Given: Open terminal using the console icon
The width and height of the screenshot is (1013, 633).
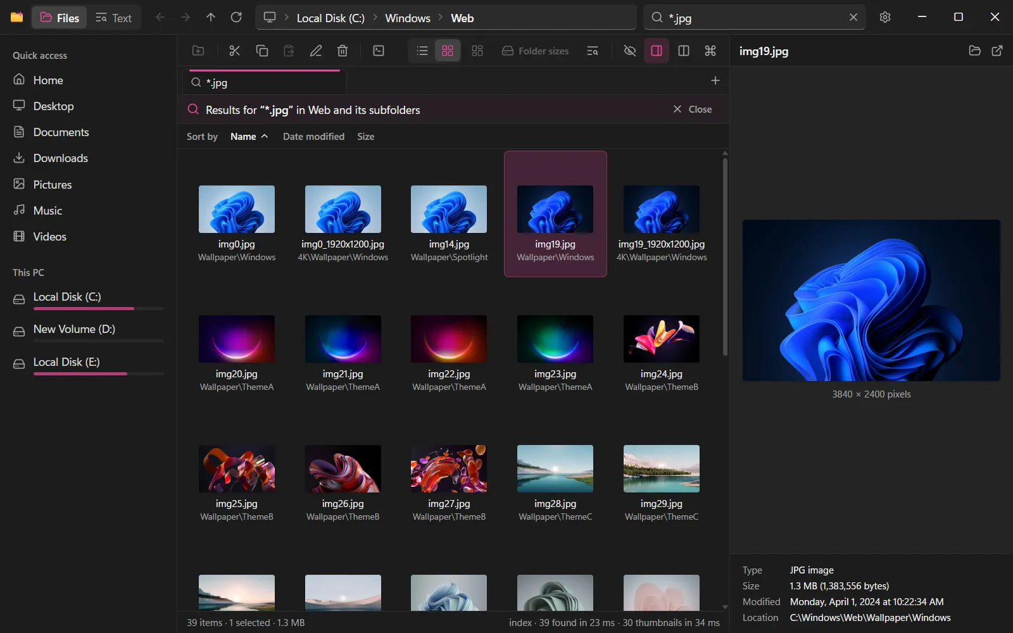Looking at the screenshot, I should tap(379, 51).
